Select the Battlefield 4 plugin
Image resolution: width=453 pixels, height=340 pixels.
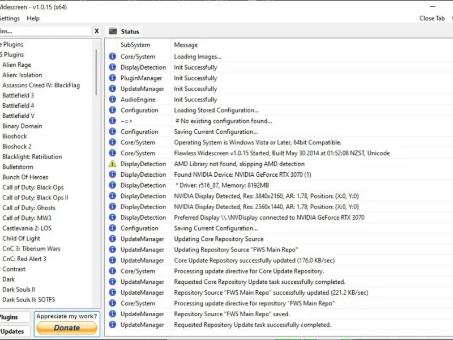tap(18, 105)
